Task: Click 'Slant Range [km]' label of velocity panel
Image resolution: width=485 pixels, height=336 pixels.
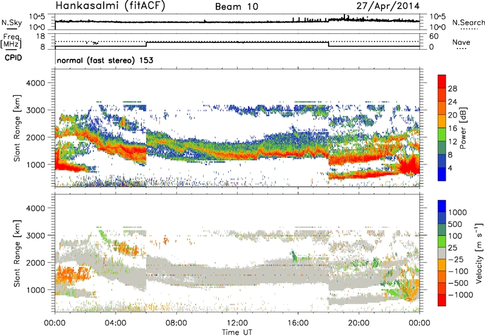Action: [17, 253]
